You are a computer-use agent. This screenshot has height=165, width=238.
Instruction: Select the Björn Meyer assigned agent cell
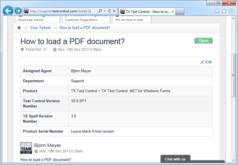tap(140, 71)
